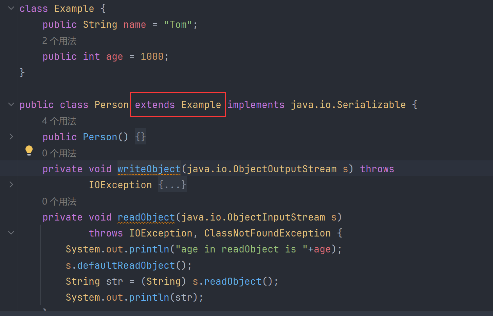Viewport: 493px width, 316px height.
Task: Click the "age in readObject is " string
Action: click(x=241, y=249)
